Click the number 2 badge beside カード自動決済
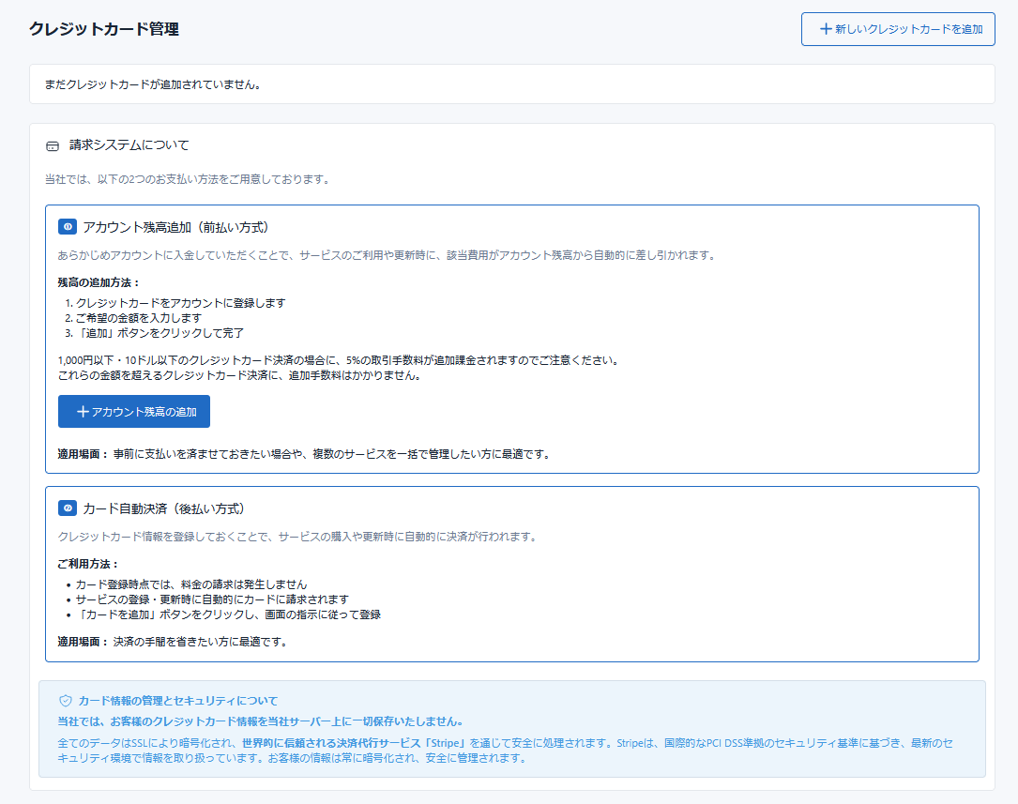1018x804 pixels. pos(68,508)
